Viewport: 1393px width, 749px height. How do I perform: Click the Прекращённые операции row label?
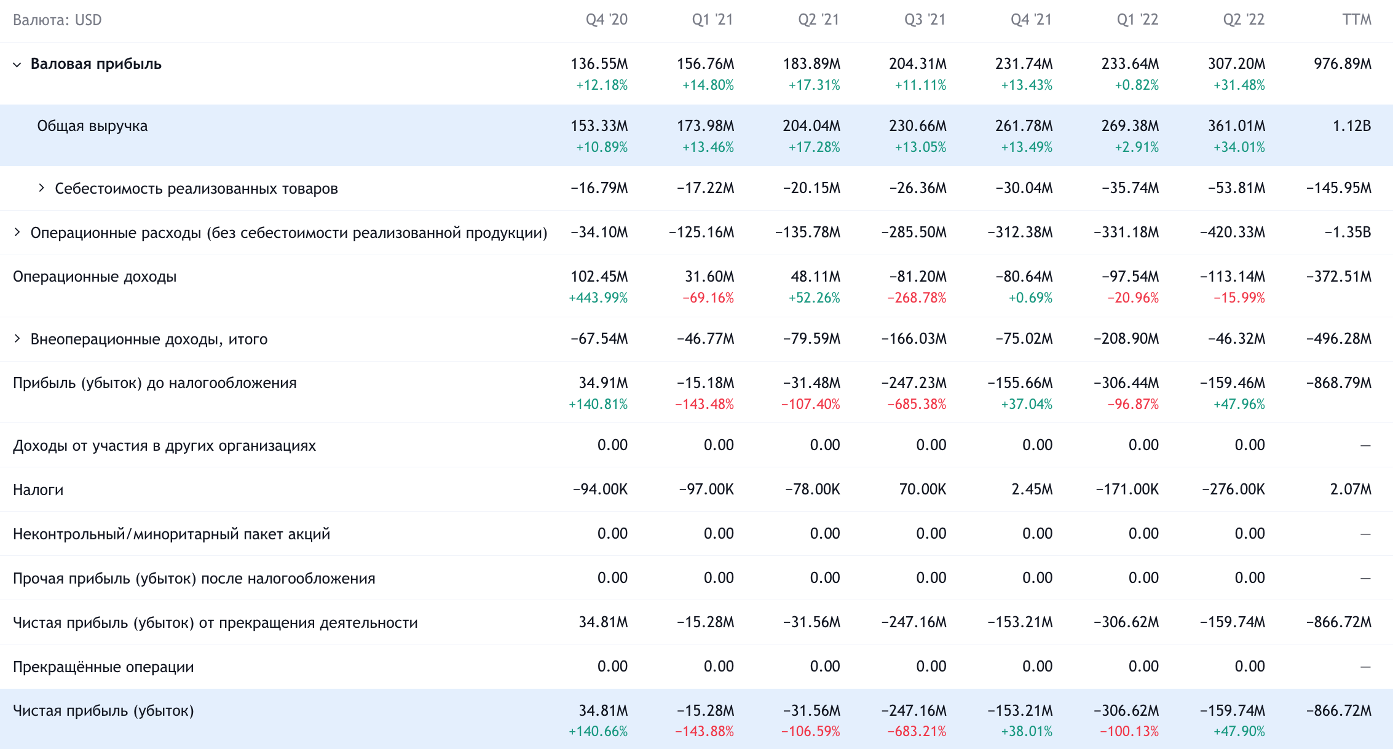(103, 667)
